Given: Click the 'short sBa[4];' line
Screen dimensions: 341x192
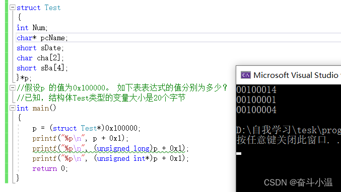Looking at the screenshot, I should coord(42,68).
